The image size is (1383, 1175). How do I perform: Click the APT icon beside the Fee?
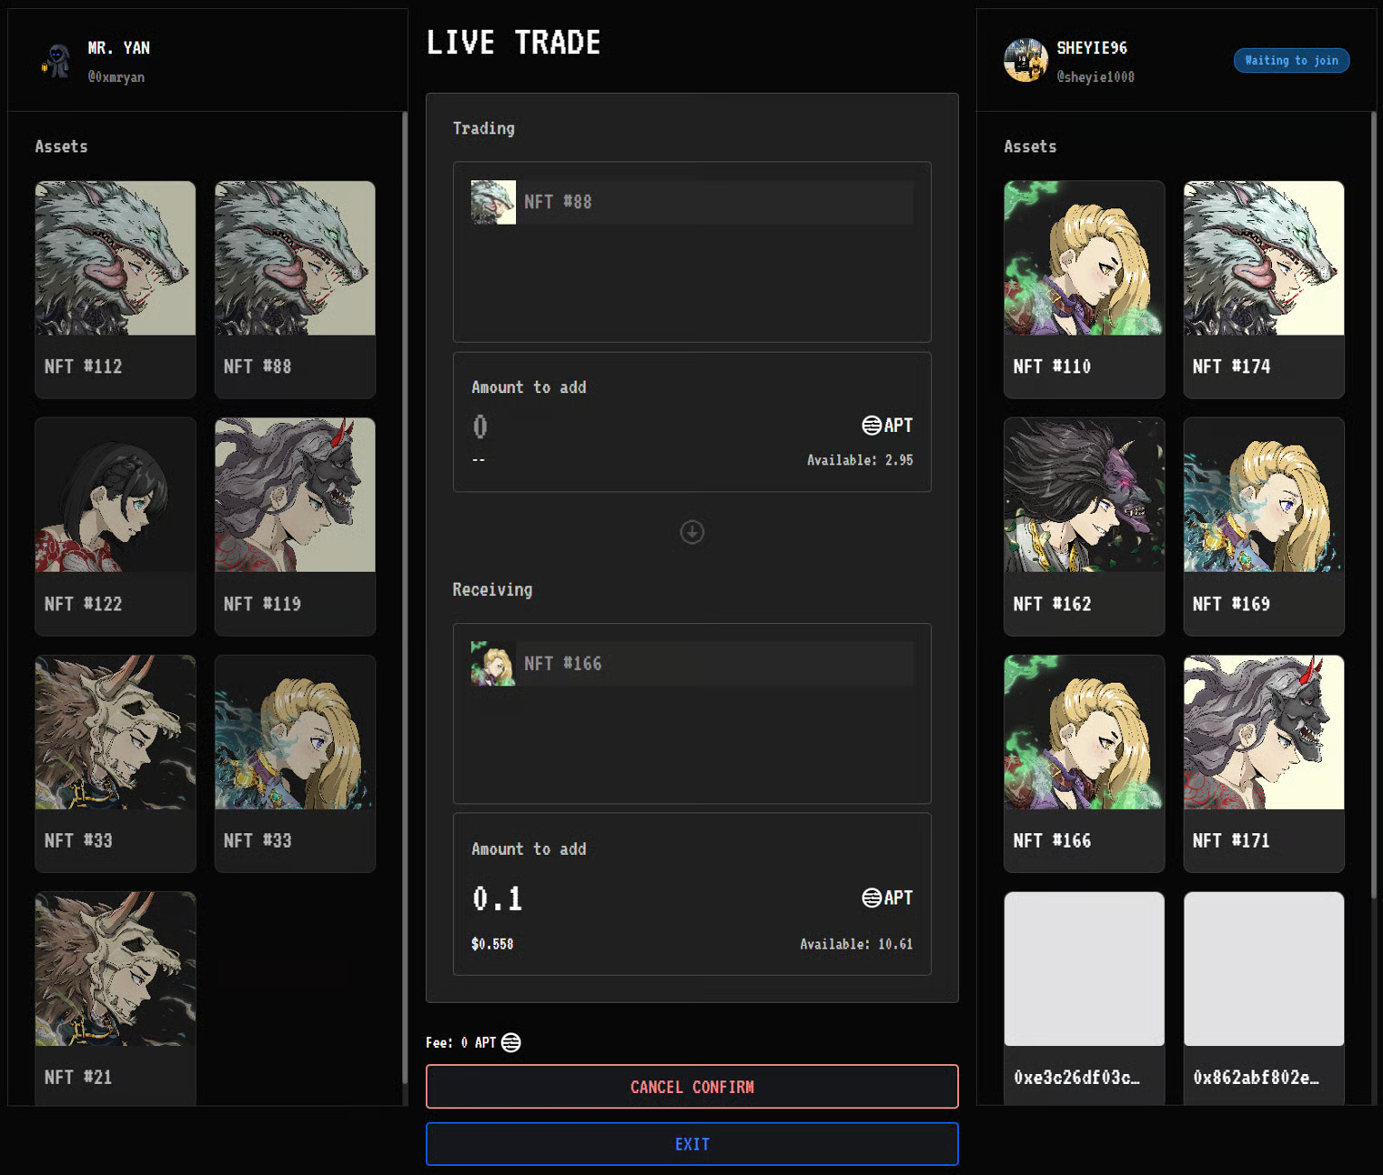coord(511,1042)
